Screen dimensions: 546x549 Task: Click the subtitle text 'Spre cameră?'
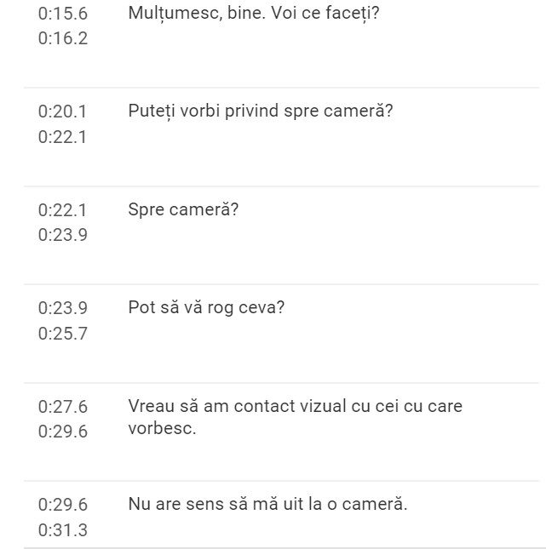(x=183, y=209)
